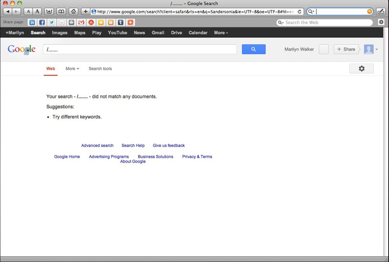389x262 pixels.
Task: Share page on LinkedIn
Action: coord(32,22)
